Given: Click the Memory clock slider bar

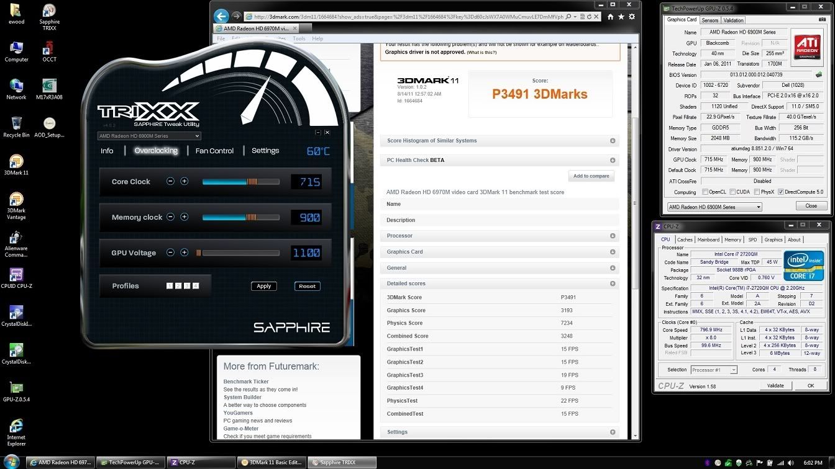Looking at the screenshot, I should (240, 217).
